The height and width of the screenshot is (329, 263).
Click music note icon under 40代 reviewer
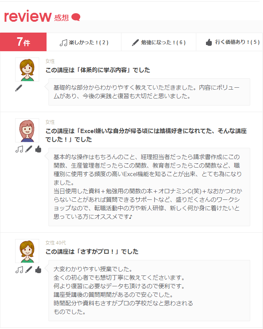pyautogui.click(x=19, y=270)
